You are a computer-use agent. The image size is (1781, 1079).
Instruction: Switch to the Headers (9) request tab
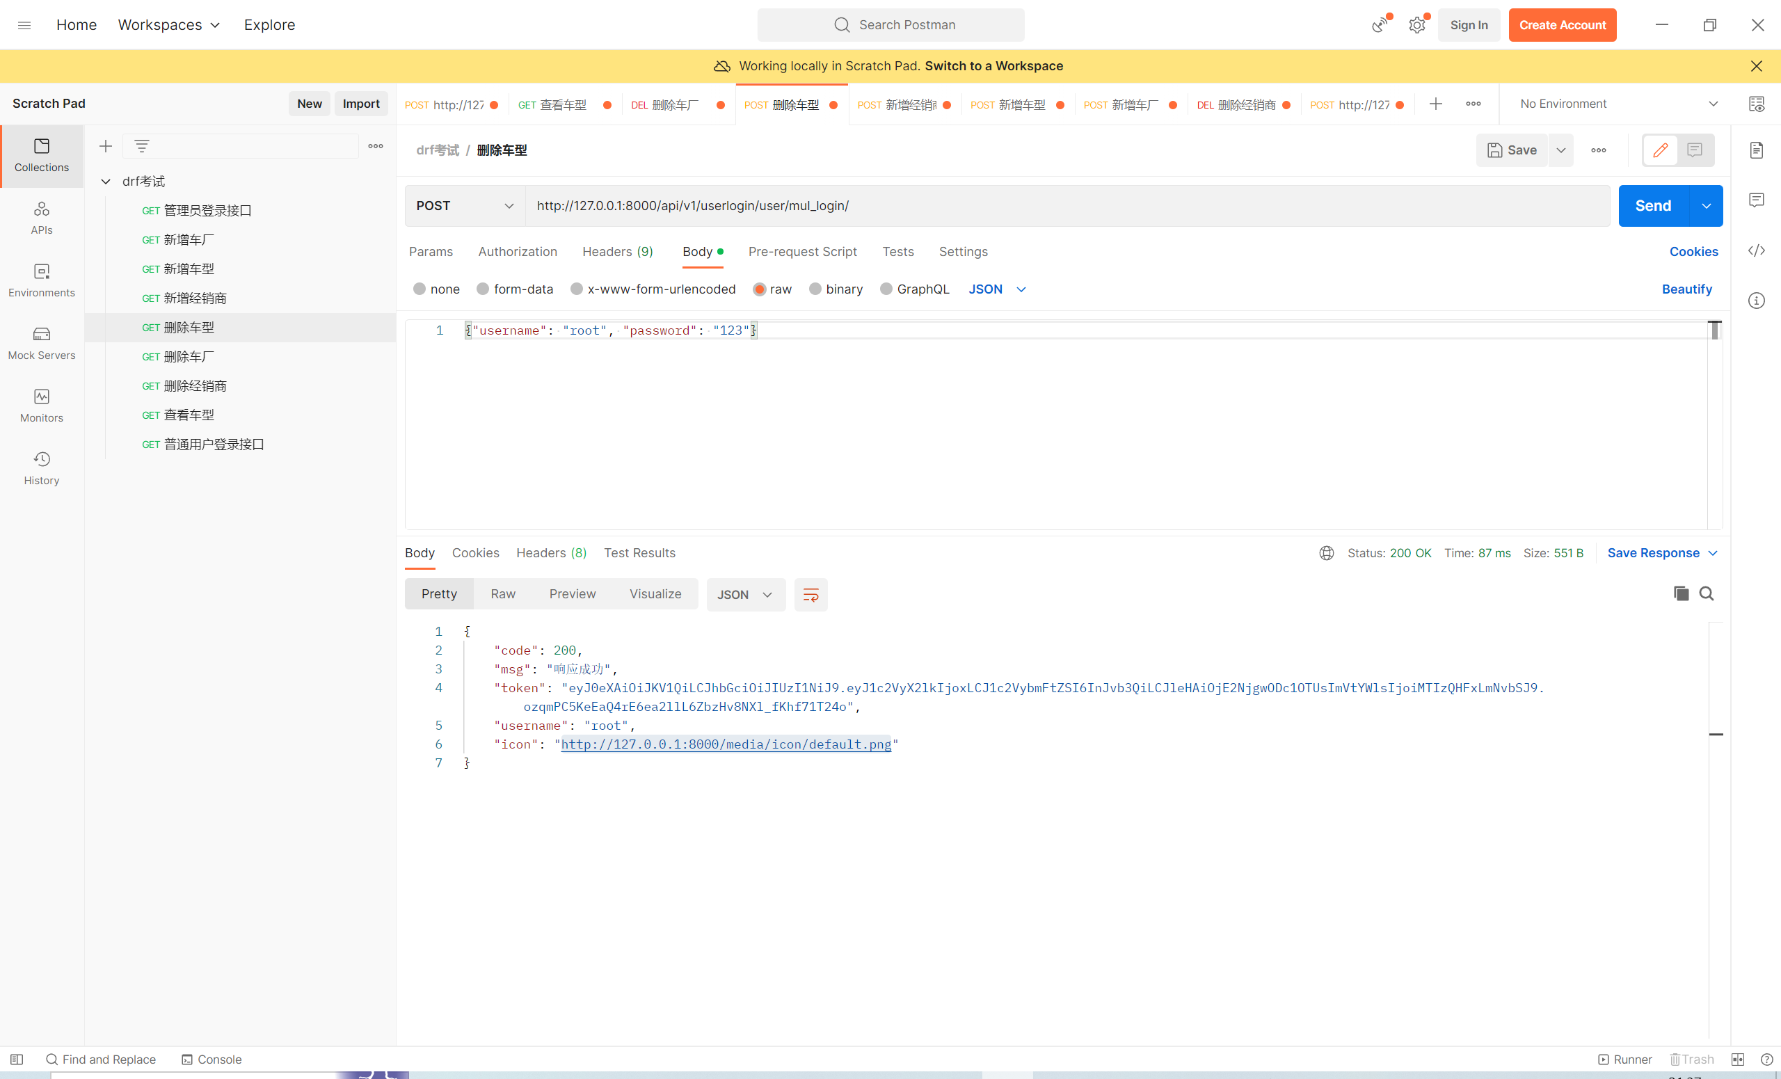617,252
